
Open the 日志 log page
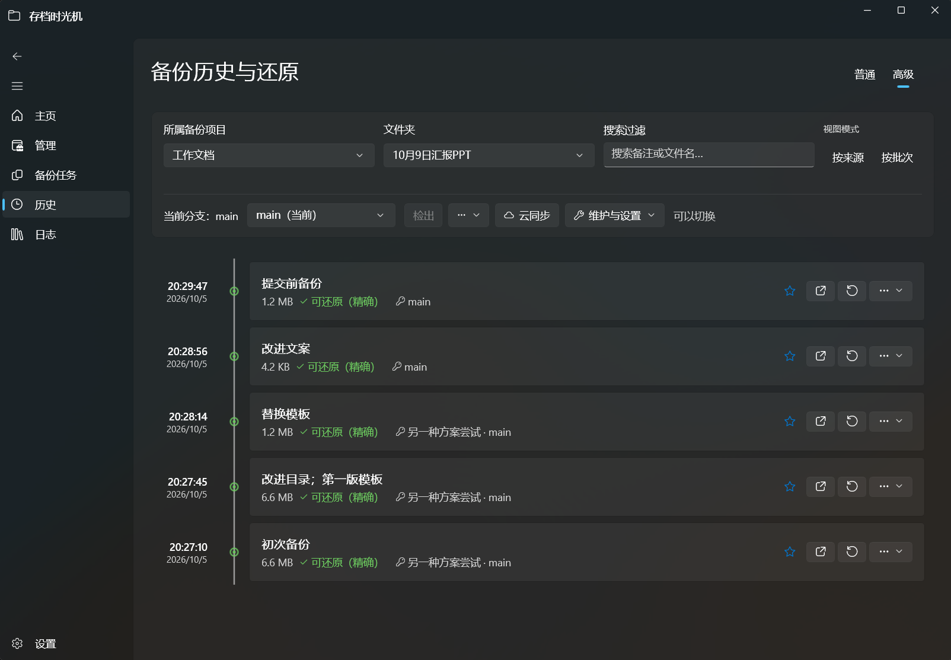click(66, 234)
